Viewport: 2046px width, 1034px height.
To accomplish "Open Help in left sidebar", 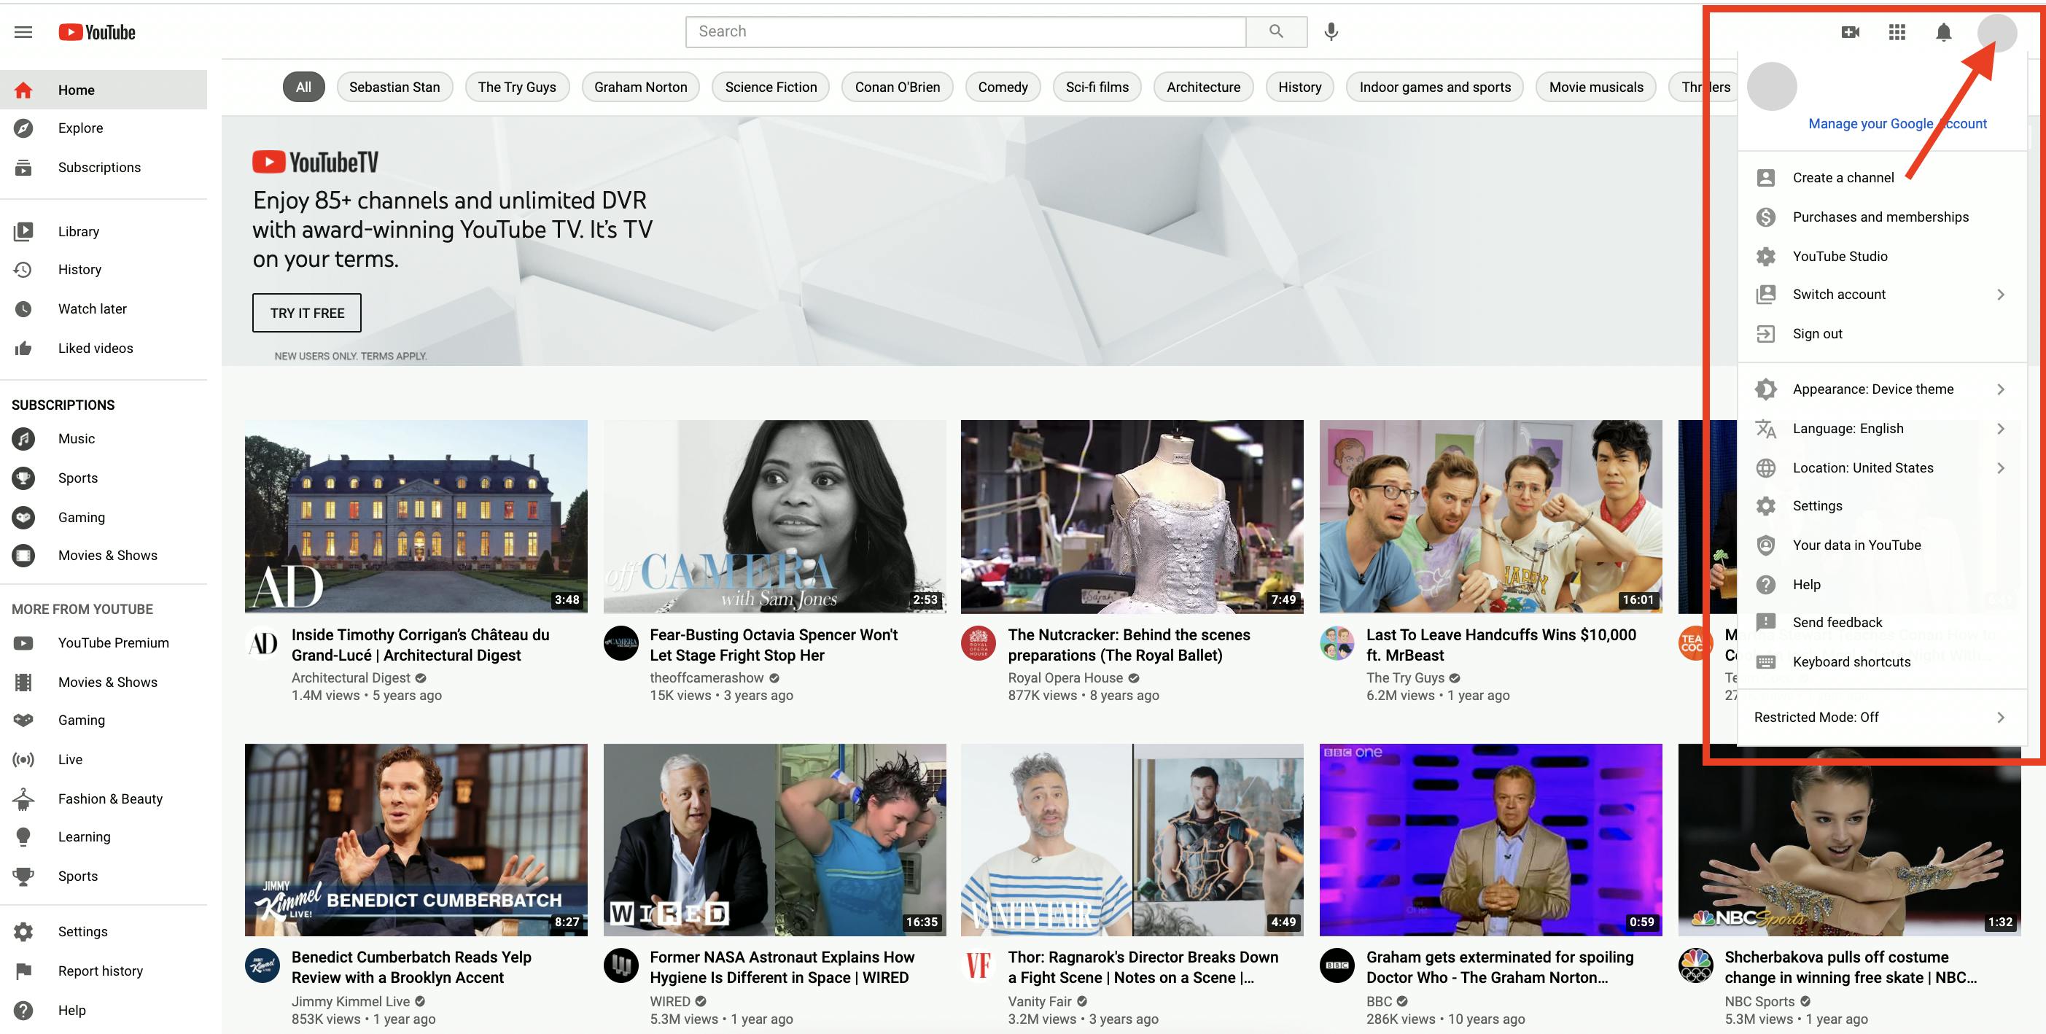I will (x=104, y=1009).
